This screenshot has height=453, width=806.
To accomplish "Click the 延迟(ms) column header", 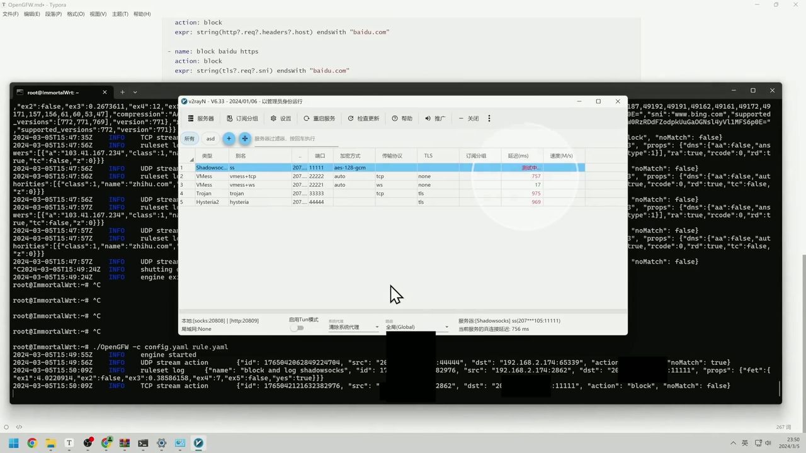I will coord(518,155).
